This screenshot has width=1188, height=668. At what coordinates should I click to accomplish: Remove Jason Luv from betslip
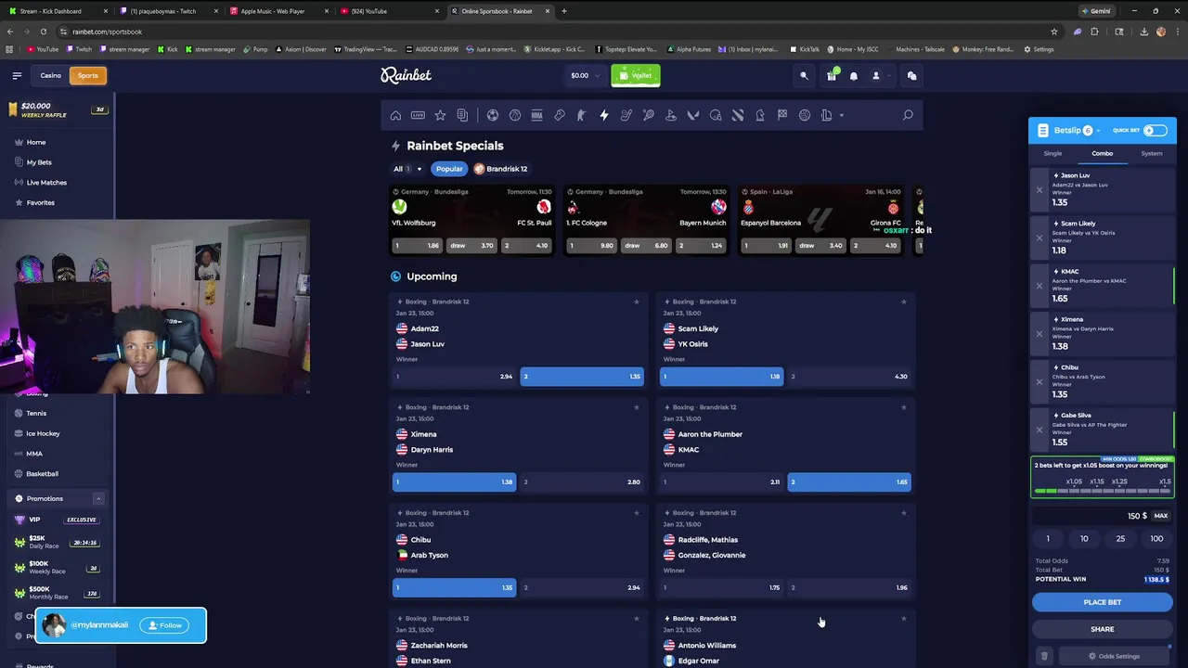click(1039, 189)
